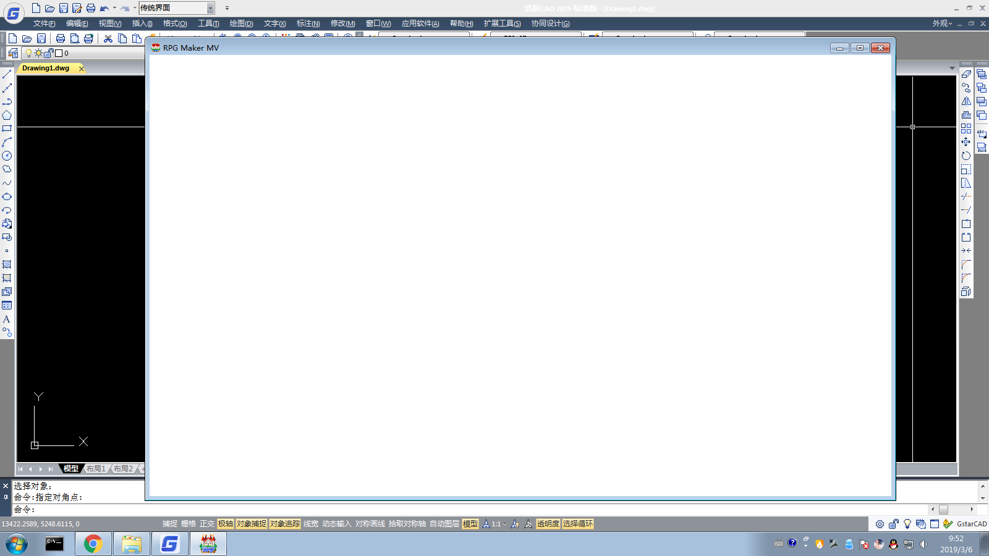Select the Polygon draw tool
This screenshot has height=556, width=989.
7,115
